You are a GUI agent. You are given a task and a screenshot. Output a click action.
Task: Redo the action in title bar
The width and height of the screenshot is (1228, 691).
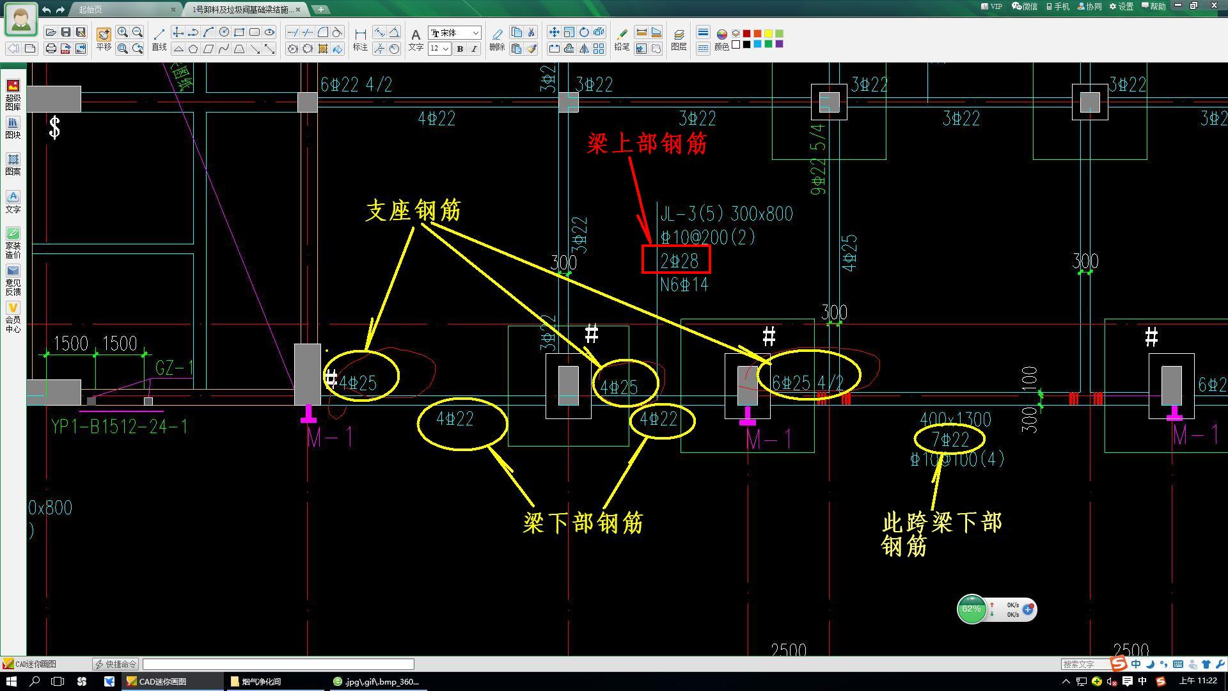[61, 10]
